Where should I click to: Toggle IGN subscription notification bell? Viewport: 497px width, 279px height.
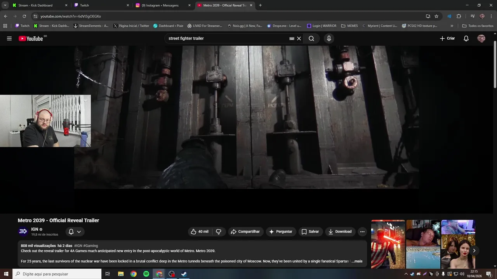click(75, 232)
